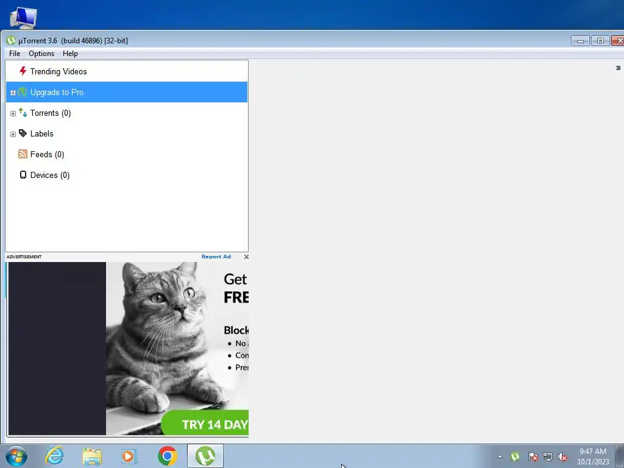Click the small icon at the main panel's top-right corner
Image resolution: width=624 pixels, height=468 pixels.
[618, 68]
